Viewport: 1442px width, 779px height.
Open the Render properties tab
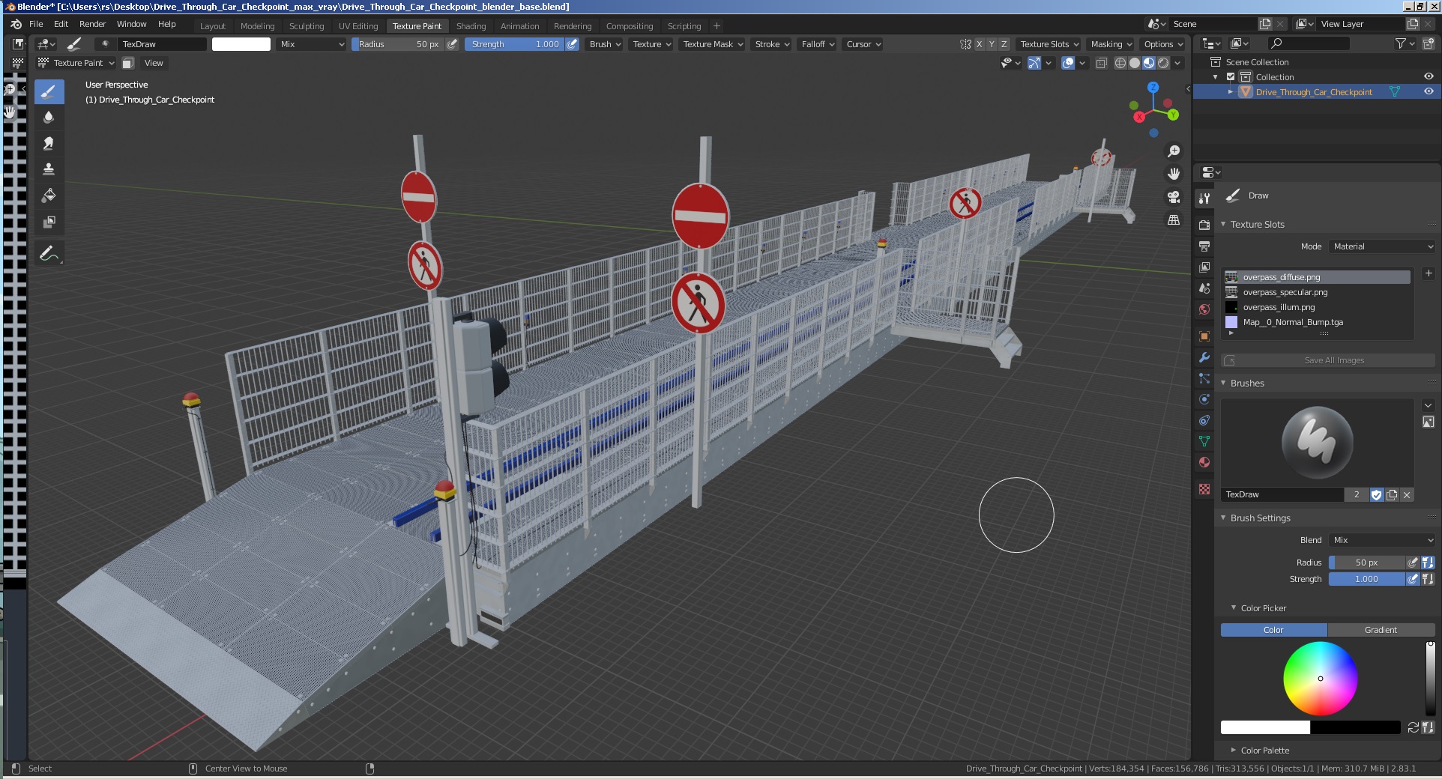tap(1204, 225)
